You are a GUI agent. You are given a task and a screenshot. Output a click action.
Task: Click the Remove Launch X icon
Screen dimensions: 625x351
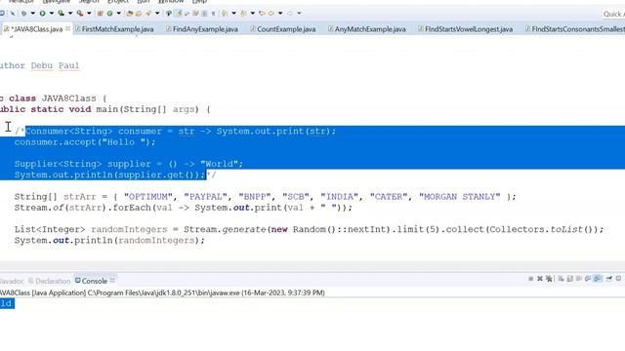pos(540,279)
